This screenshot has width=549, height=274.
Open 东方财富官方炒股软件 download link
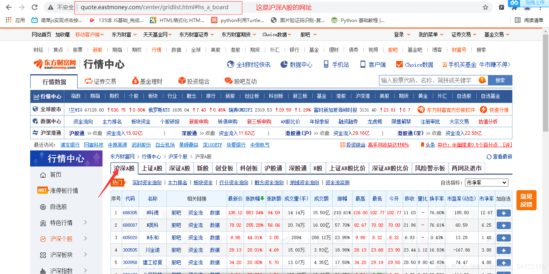(446, 110)
